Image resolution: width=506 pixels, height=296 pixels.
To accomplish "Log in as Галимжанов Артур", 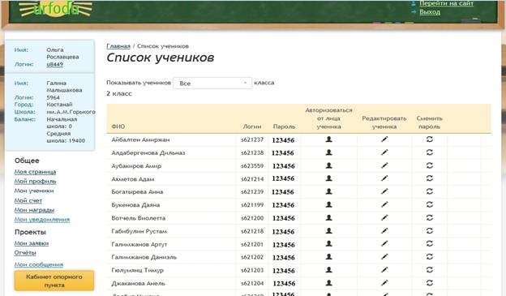I will coord(328,244).
